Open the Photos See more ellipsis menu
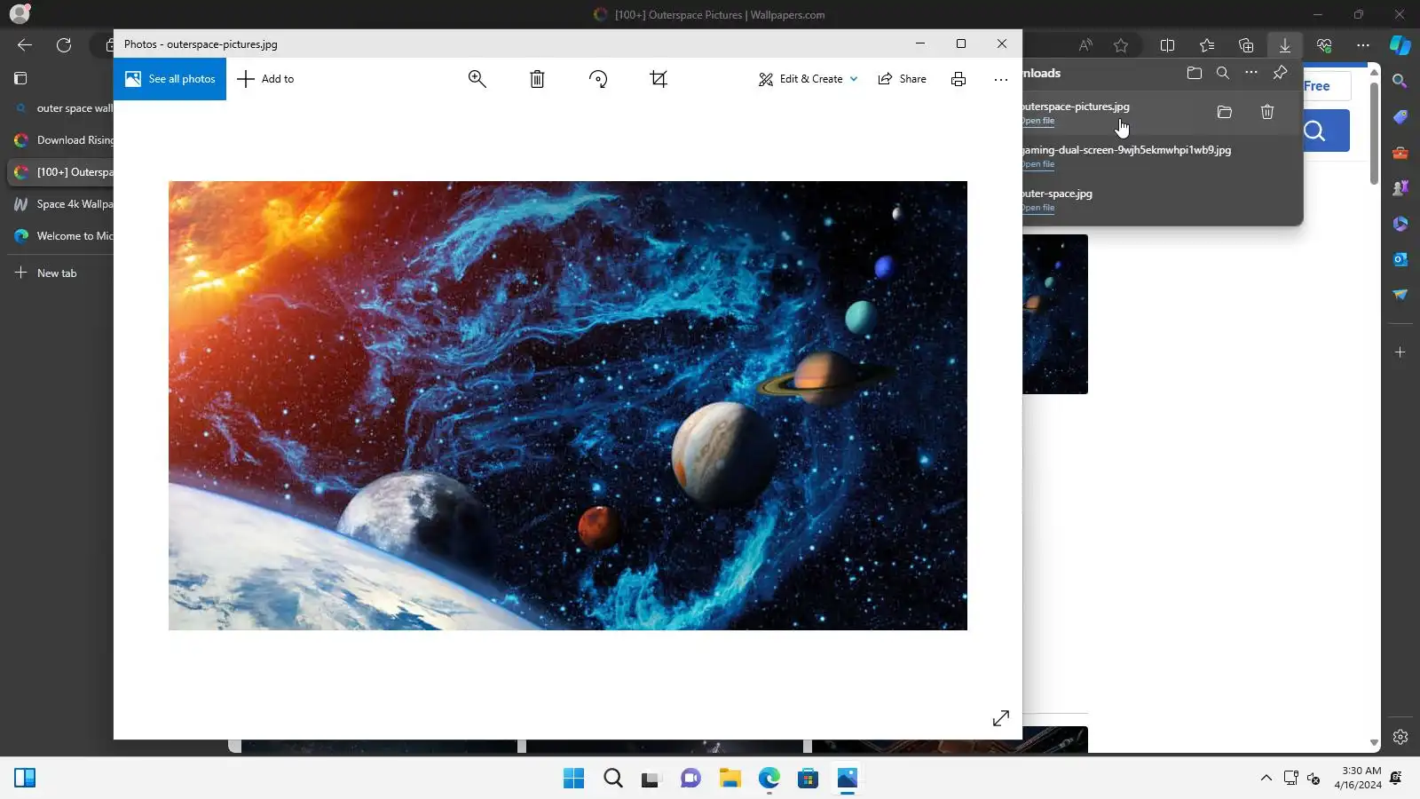 click(1001, 79)
